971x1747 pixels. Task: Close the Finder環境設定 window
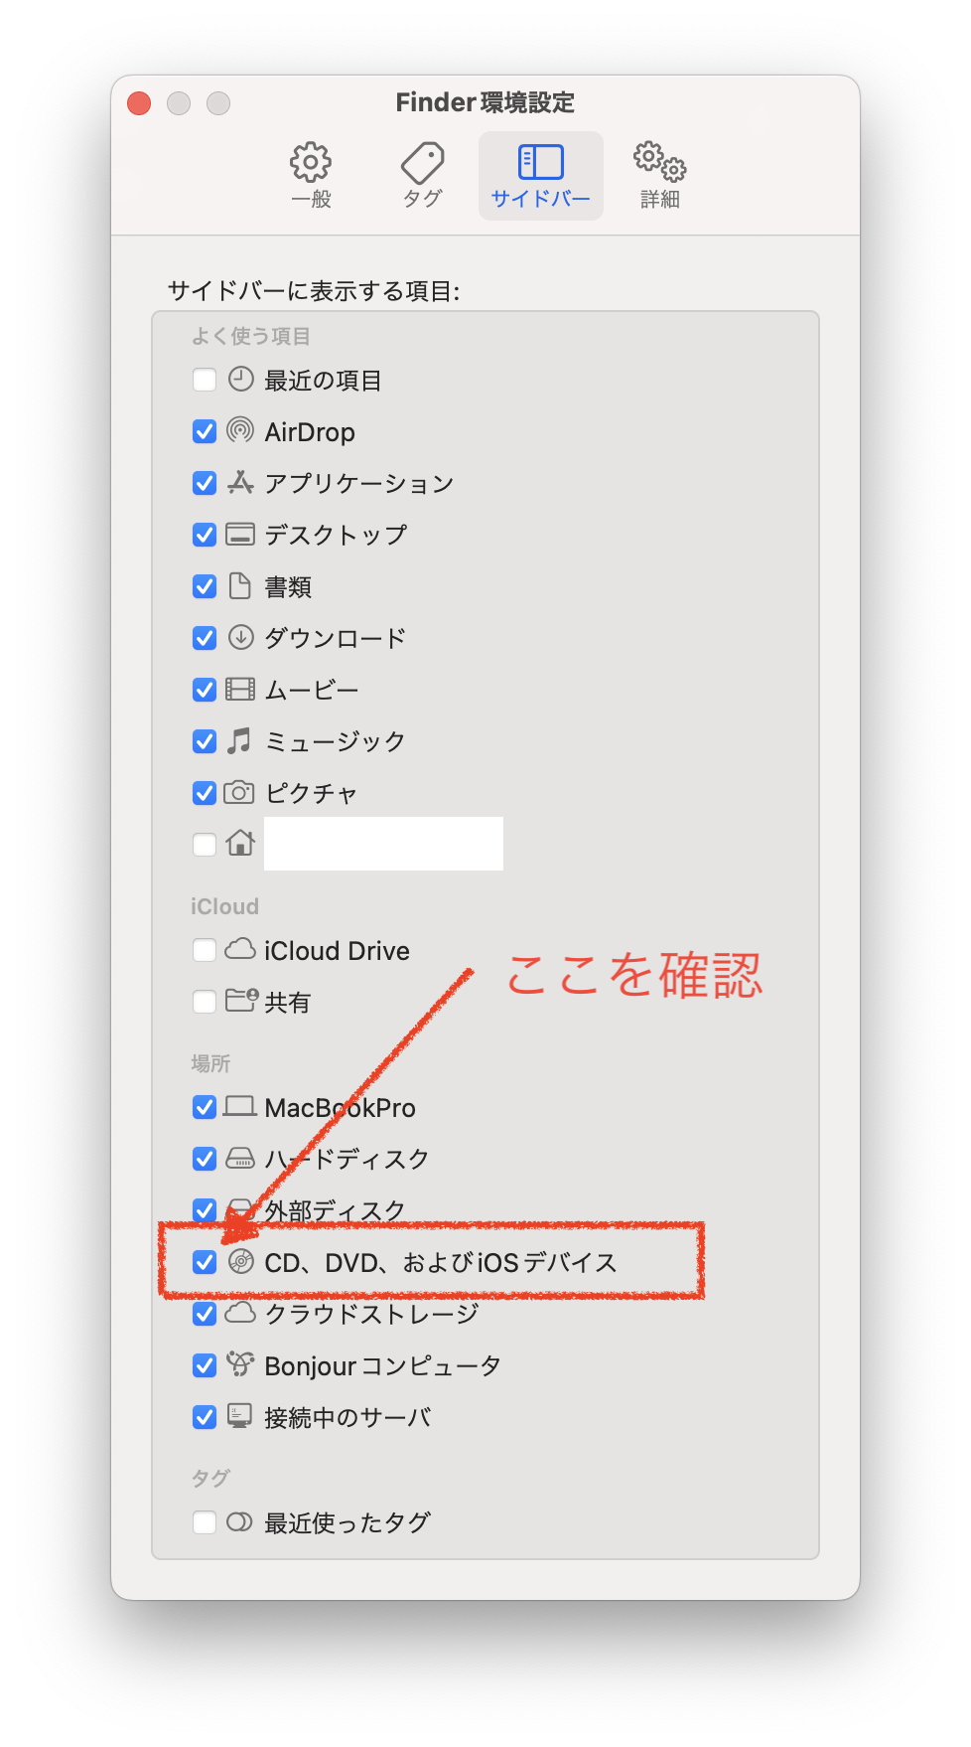[139, 103]
